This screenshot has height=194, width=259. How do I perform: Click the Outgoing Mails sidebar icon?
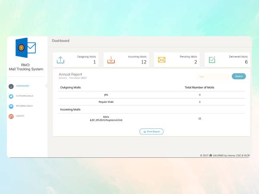click(x=11, y=96)
